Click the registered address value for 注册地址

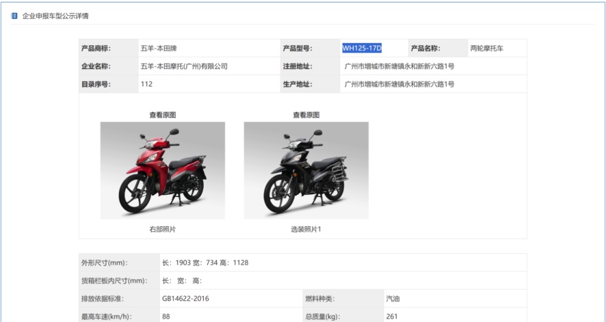click(x=399, y=67)
